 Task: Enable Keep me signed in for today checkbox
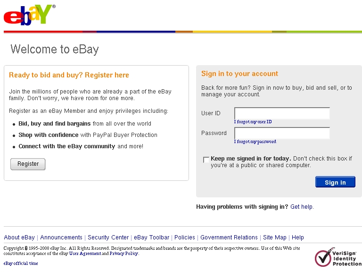tap(206, 160)
